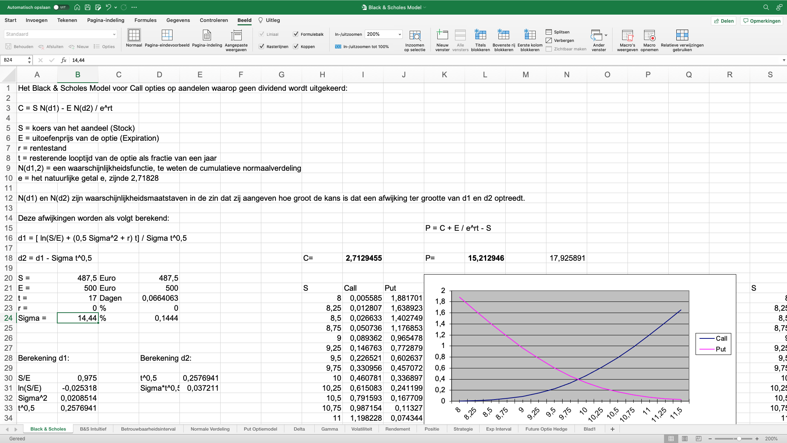Open Nieuw venster
The width and height of the screenshot is (787, 443).
tap(442, 35)
